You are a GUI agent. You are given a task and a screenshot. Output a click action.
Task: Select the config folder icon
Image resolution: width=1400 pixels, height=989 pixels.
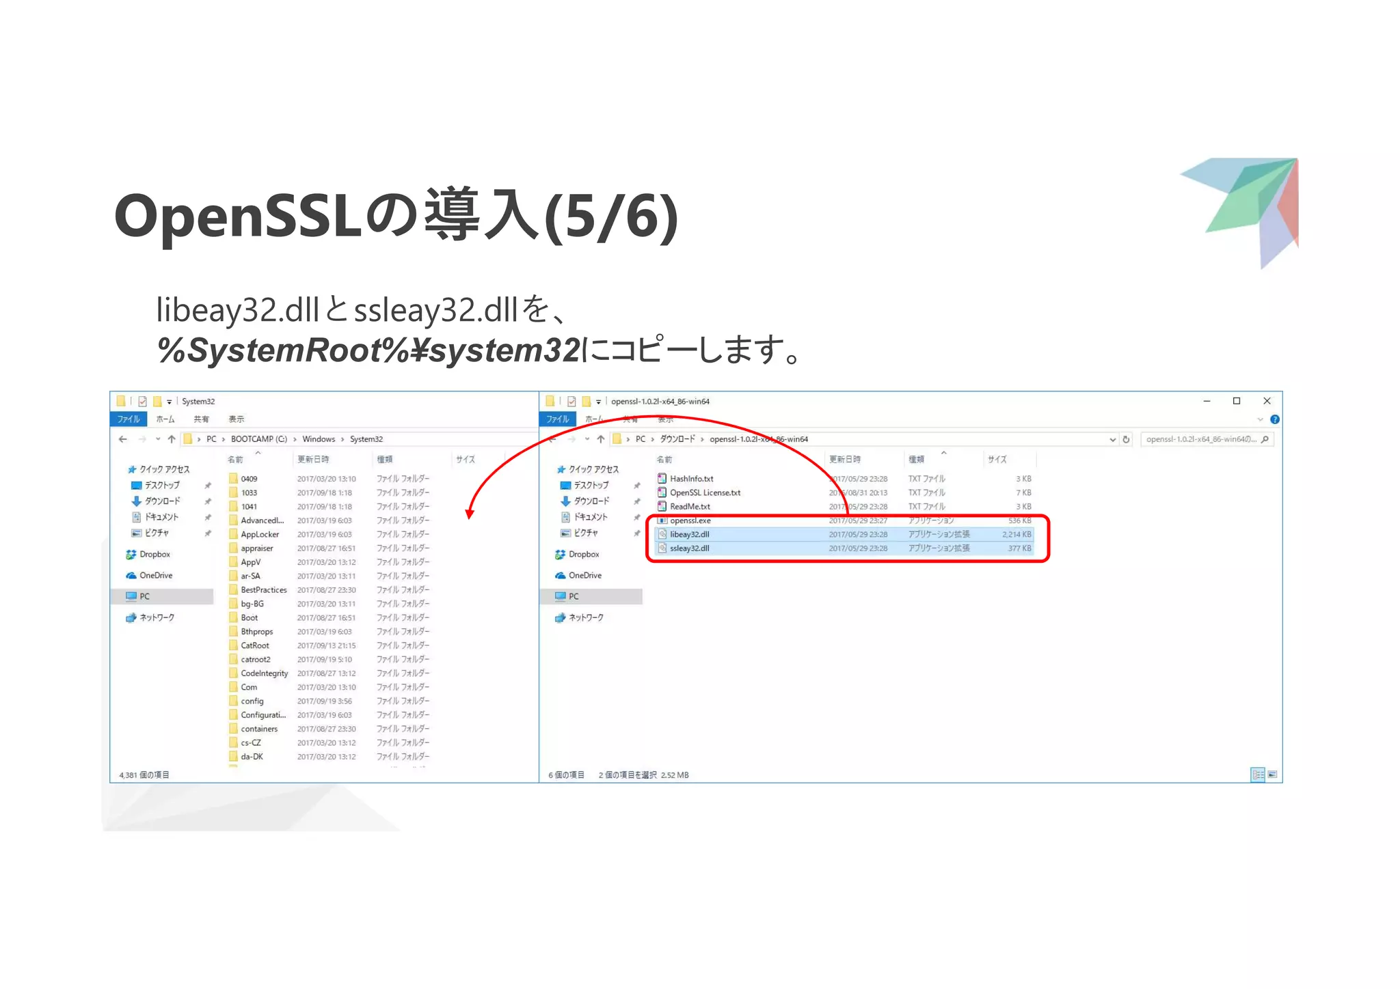point(233,701)
